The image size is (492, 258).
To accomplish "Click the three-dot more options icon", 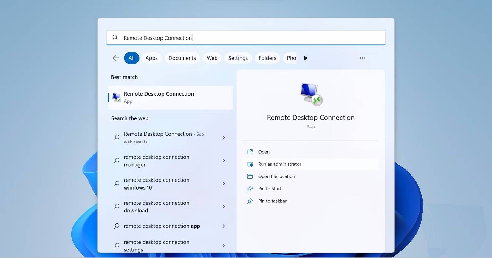I will point(362,58).
